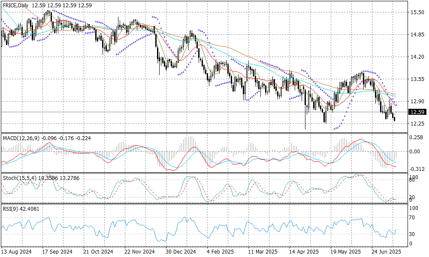Select the MACD(12,26,9) indicator label
Viewport: 429px width, 257px height.
(x=21, y=138)
